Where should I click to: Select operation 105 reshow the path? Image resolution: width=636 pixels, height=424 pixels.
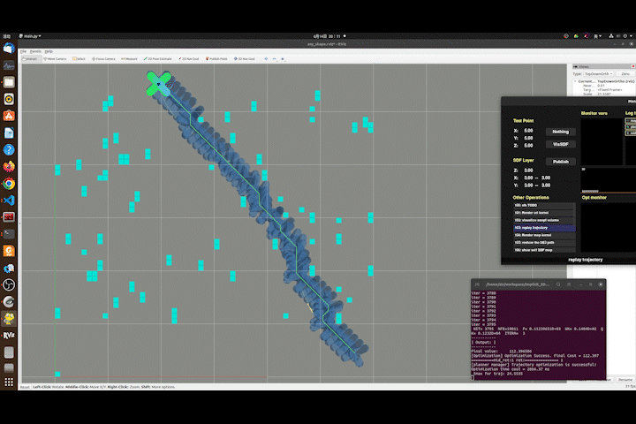544,243
